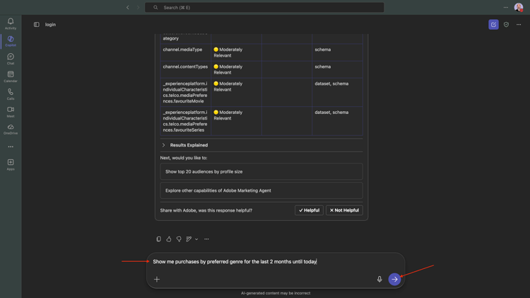The image size is (530, 298).
Task: Copy the response message
Action: coord(158,239)
